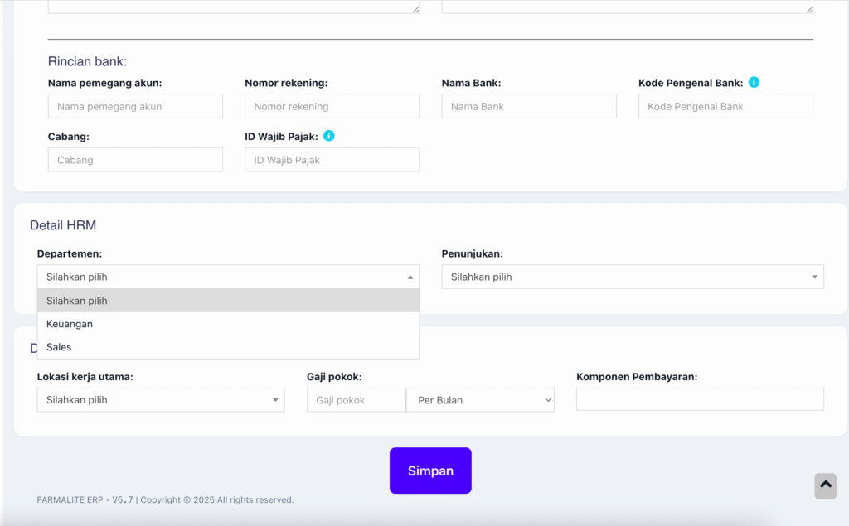Open the Penunjukan dropdown
The height and width of the screenshot is (526, 849).
632,277
